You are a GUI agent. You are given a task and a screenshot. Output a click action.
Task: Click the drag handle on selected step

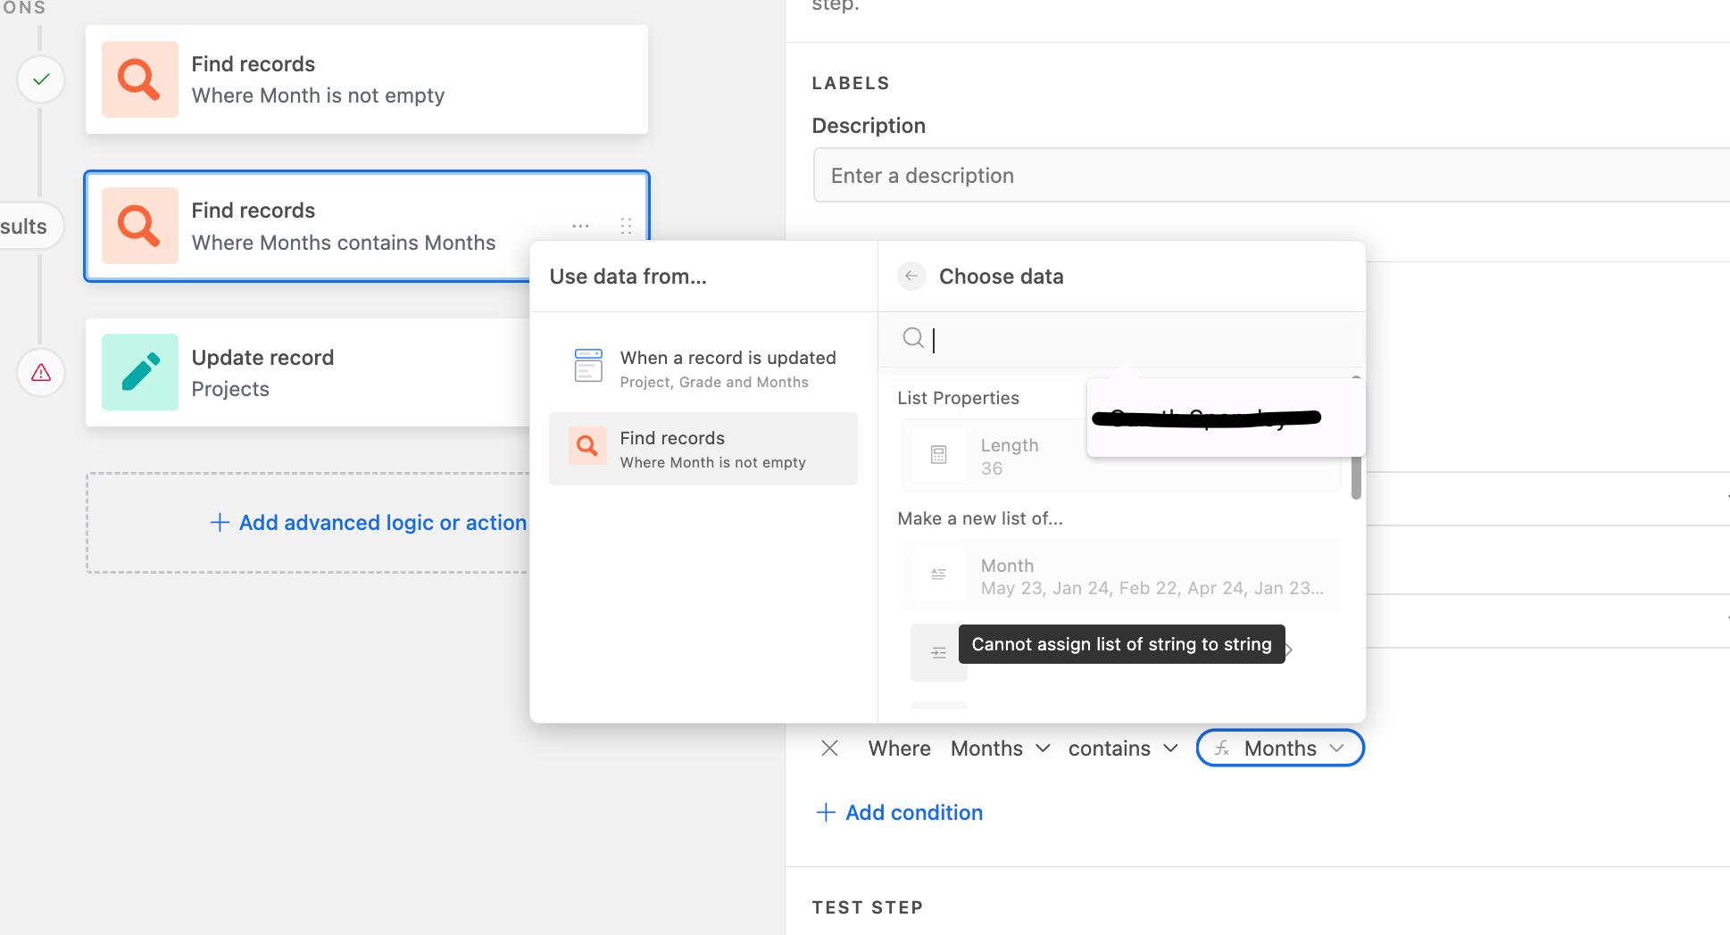(x=626, y=226)
